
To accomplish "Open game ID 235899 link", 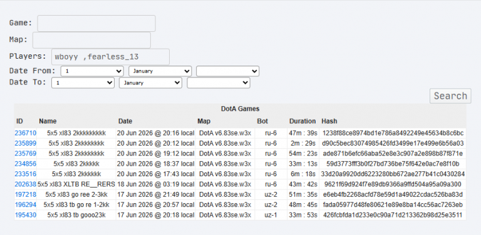I will pyautogui.click(x=26, y=143).
